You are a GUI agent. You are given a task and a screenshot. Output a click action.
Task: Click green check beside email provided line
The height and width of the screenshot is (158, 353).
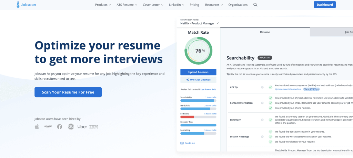[270, 103]
